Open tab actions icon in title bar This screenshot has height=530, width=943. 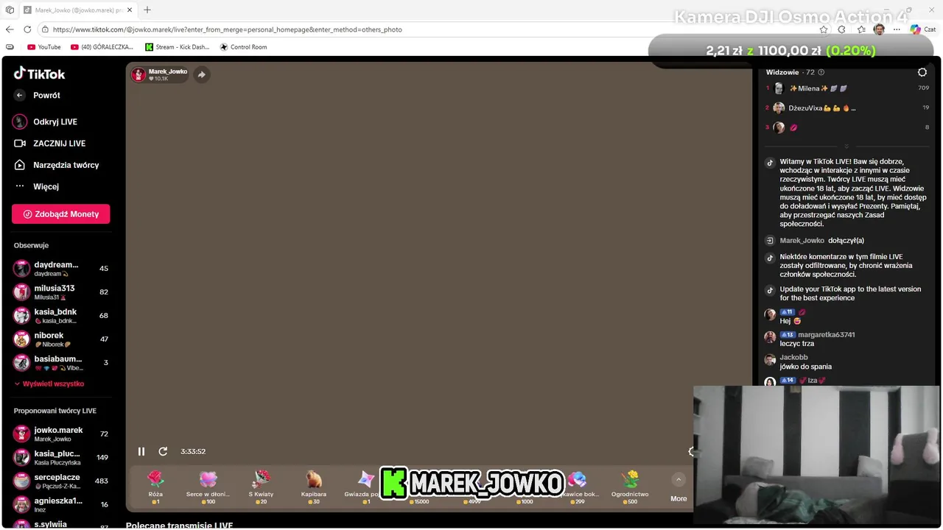[x=10, y=10]
